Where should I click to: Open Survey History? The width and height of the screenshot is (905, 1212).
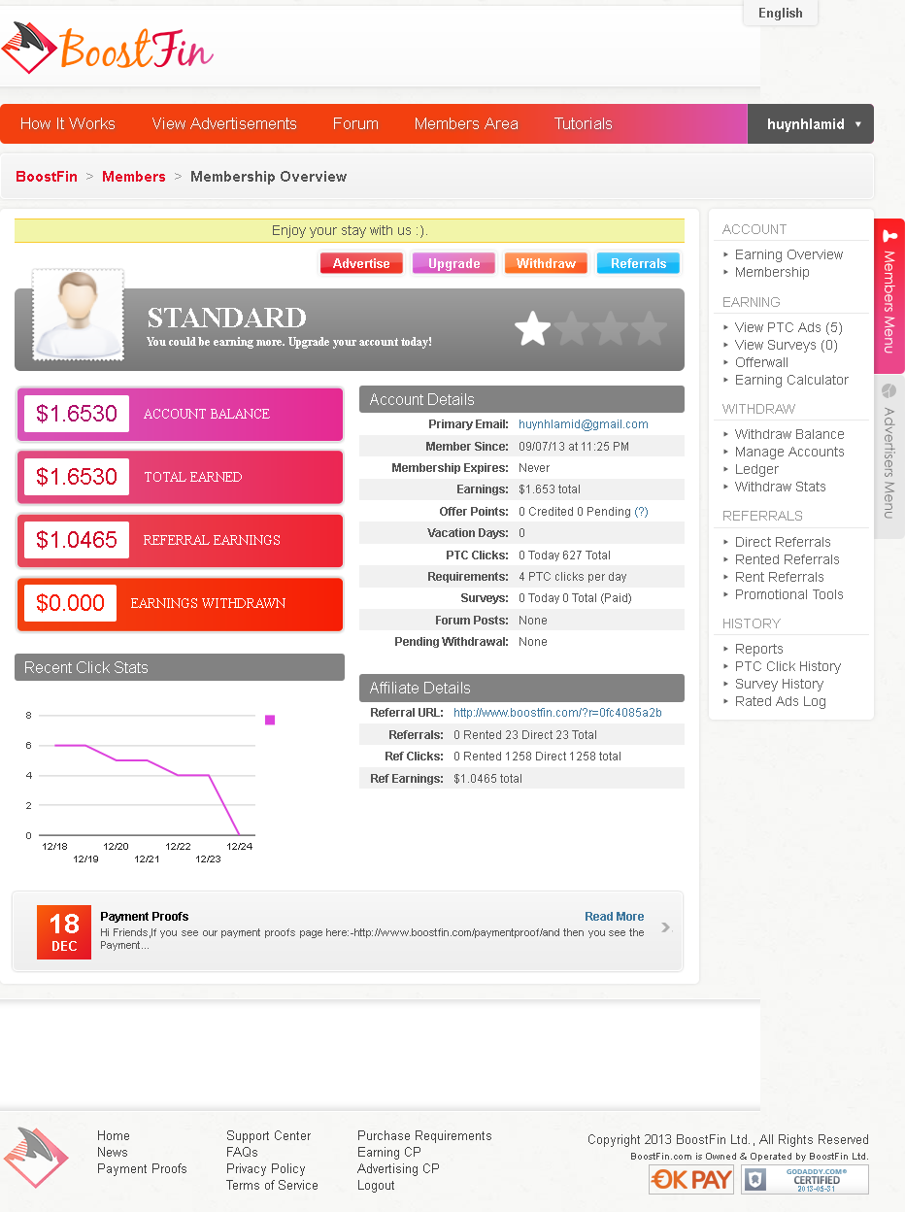[x=779, y=684]
